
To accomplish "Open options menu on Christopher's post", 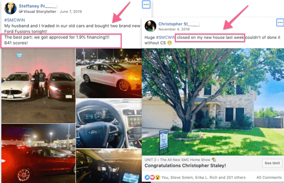I will coord(280,23).
